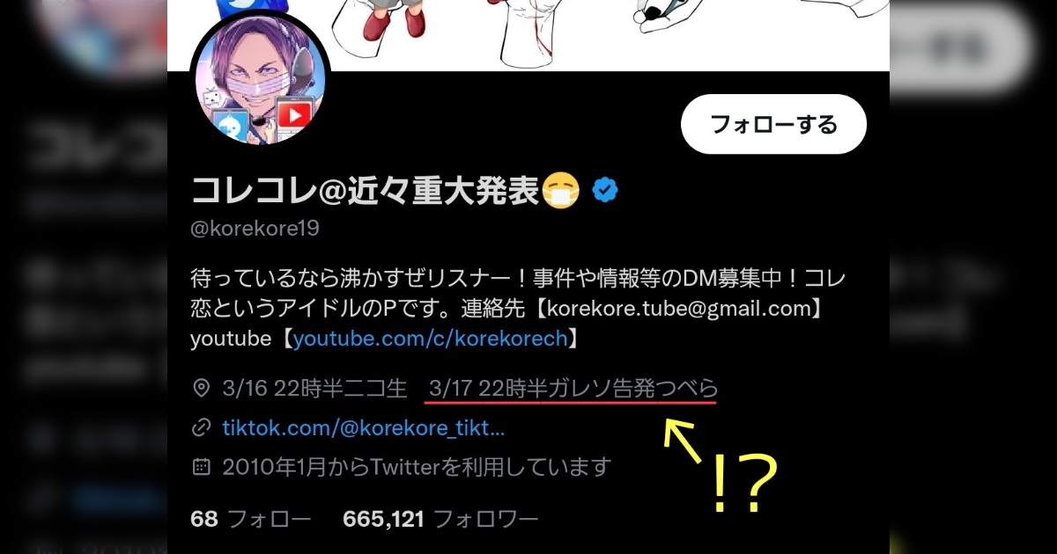Click the calendar icon near join date
This screenshot has height=554, width=1057.
pyautogui.click(x=202, y=466)
